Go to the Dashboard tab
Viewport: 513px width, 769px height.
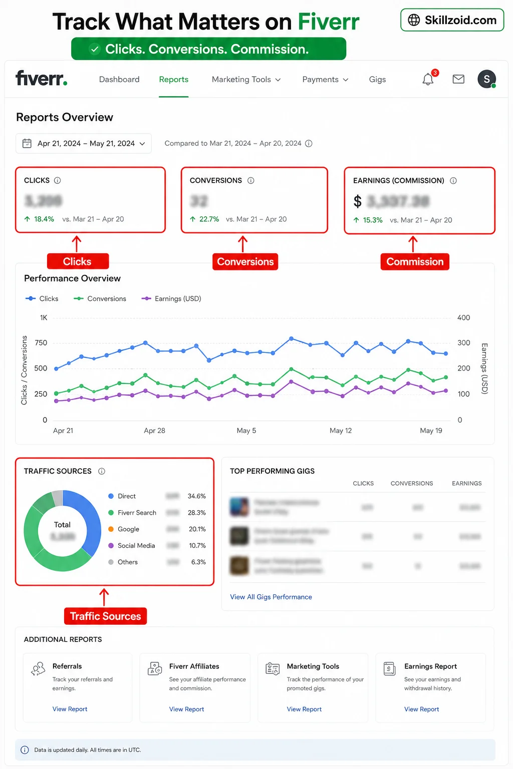pyautogui.click(x=119, y=80)
